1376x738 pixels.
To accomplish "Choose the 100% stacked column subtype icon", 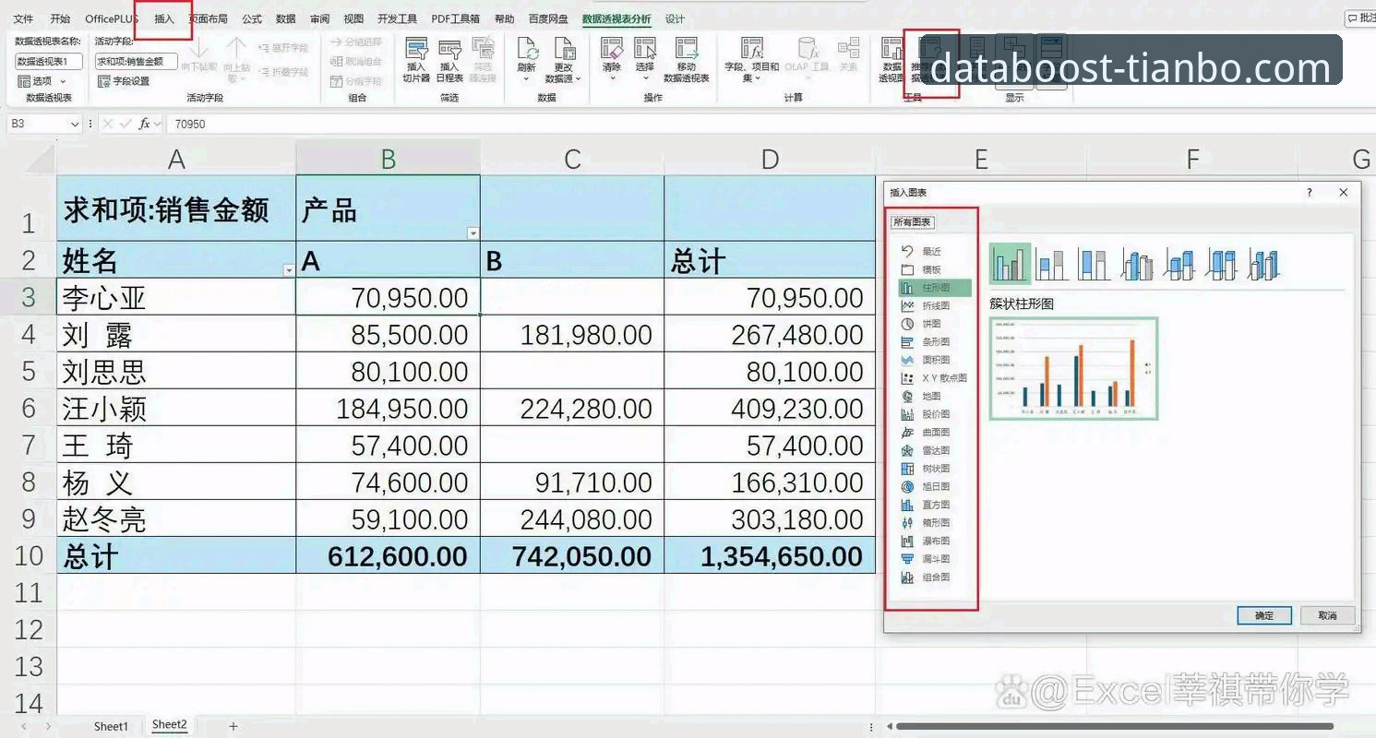I will pos(1095,264).
